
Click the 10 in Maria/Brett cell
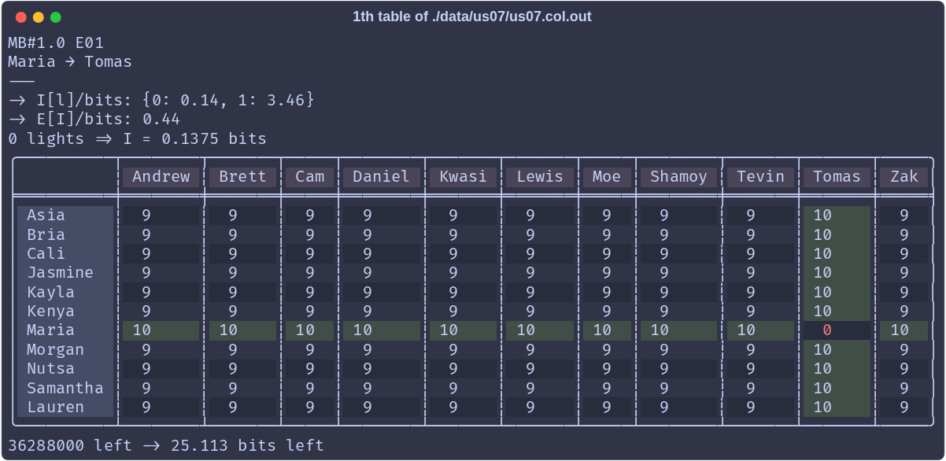(x=228, y=330)
